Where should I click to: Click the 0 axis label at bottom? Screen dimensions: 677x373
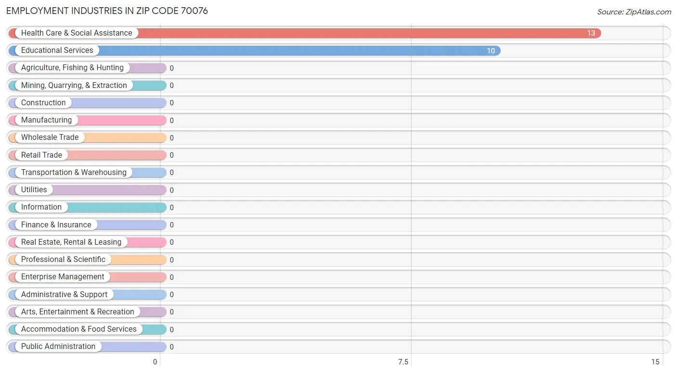coord(155,362)
